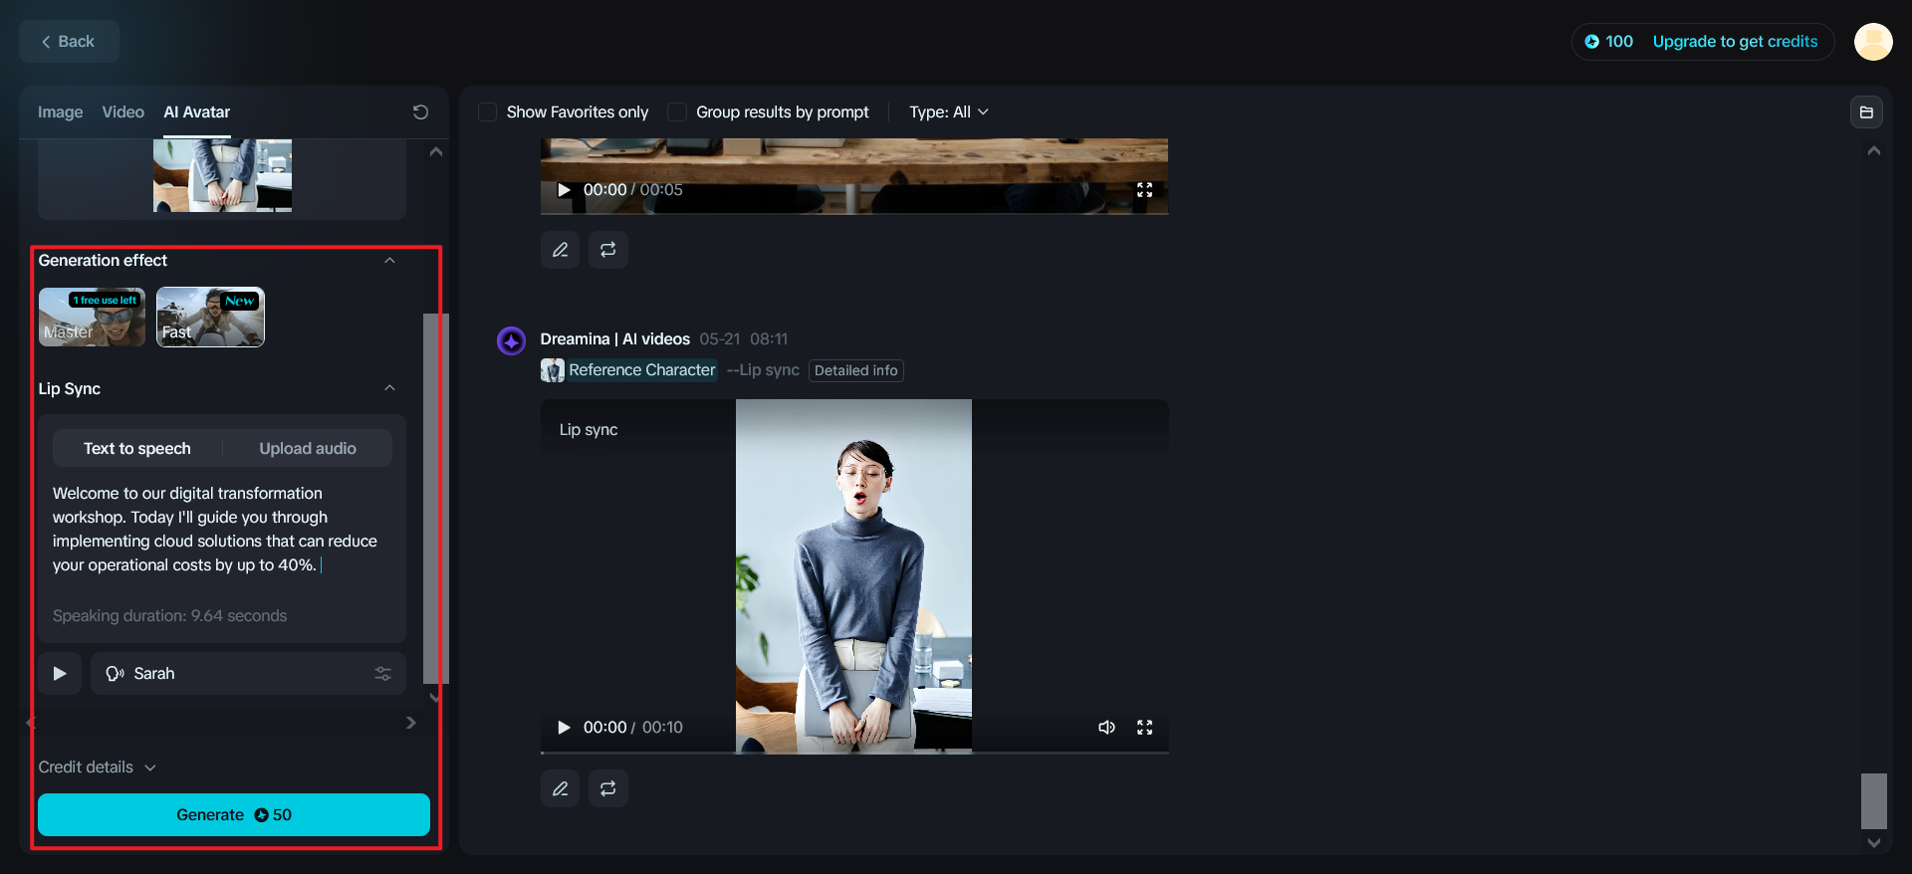Screen dimensions: 1912x874
Task: Select the Fast generation effect
Action: click(210, 317)
